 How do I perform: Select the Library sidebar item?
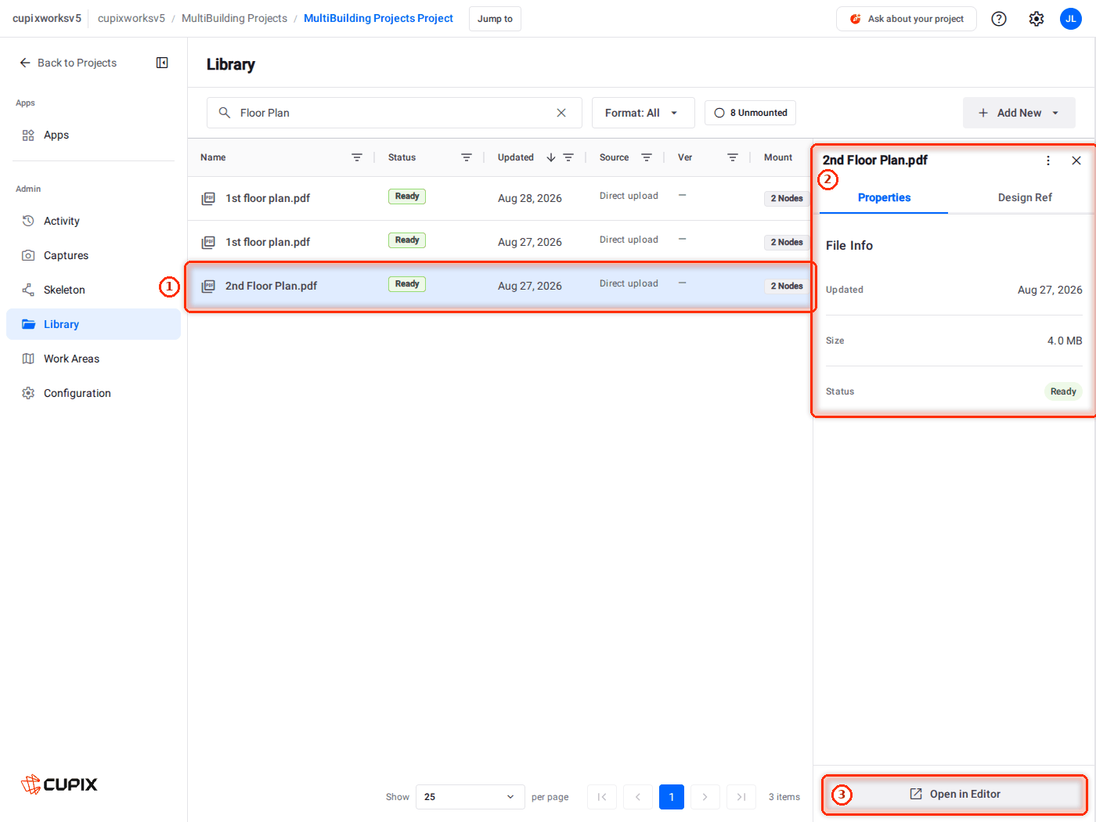[x=93, y=324]
